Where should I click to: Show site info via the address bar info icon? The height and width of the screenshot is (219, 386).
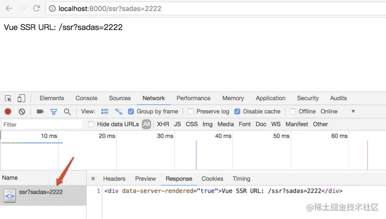pos(52,9)
